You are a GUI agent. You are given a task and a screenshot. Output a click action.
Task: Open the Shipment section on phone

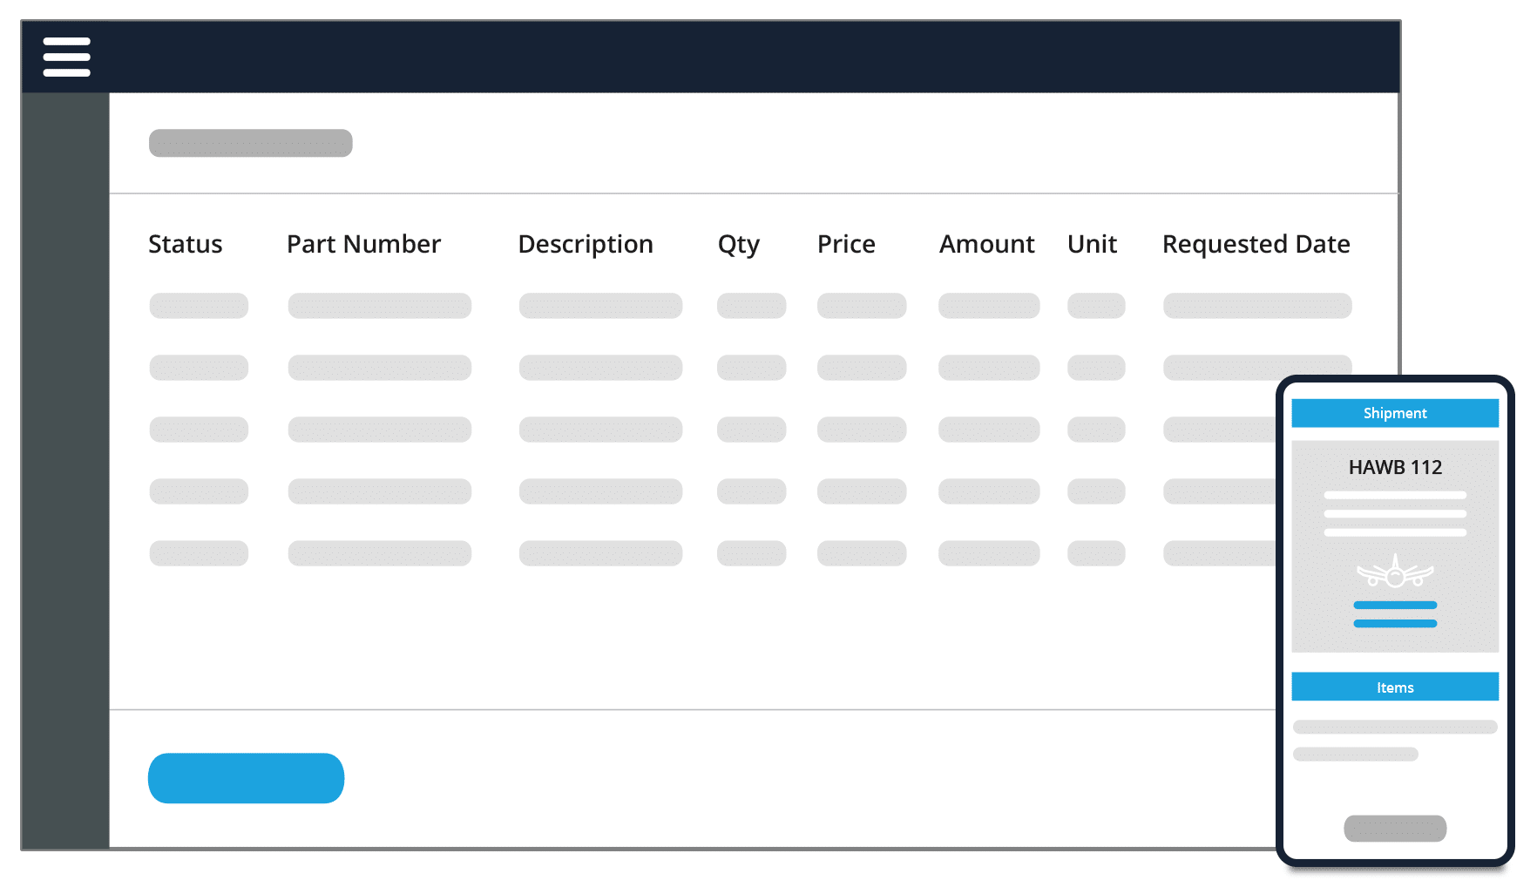pyautogui.click(x=1394, y=413)
